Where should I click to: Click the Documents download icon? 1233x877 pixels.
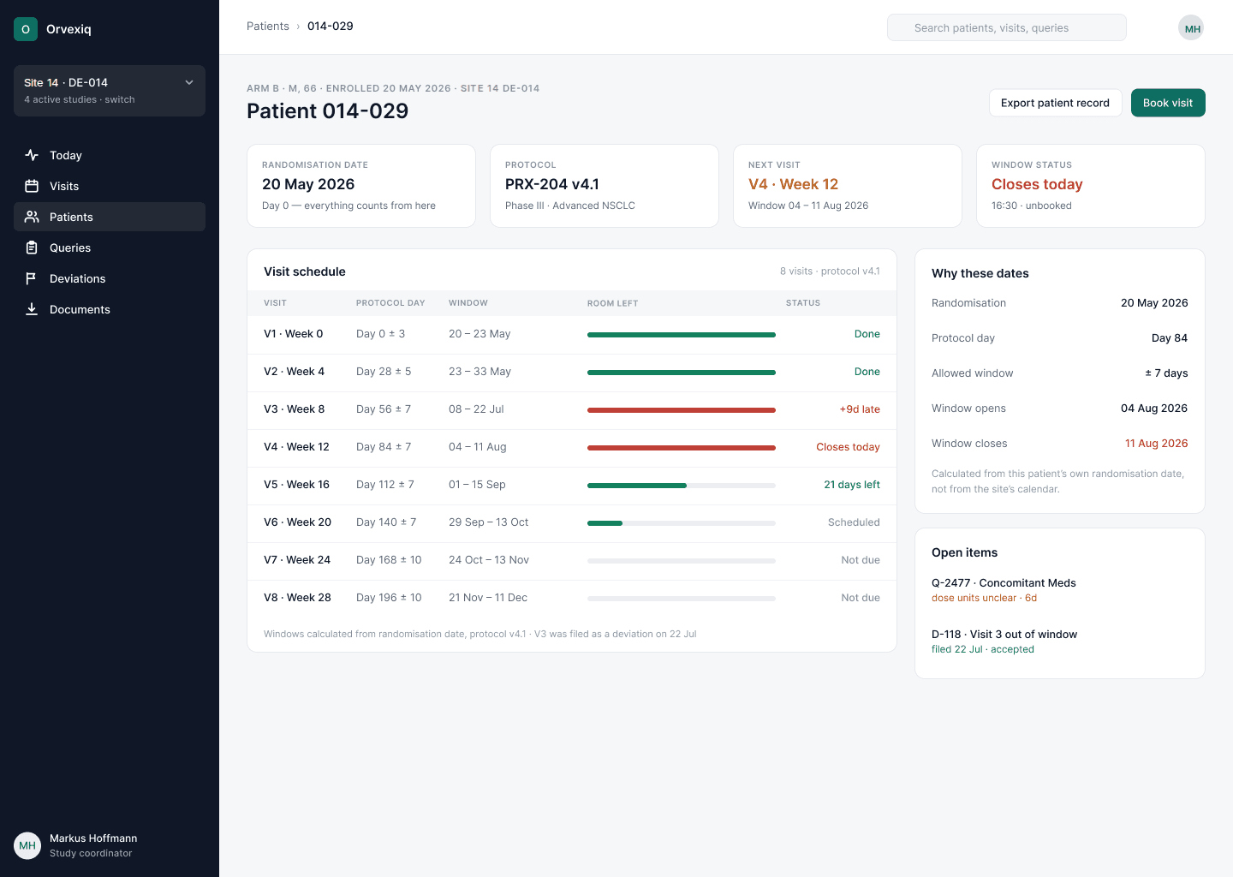point(32,309)
